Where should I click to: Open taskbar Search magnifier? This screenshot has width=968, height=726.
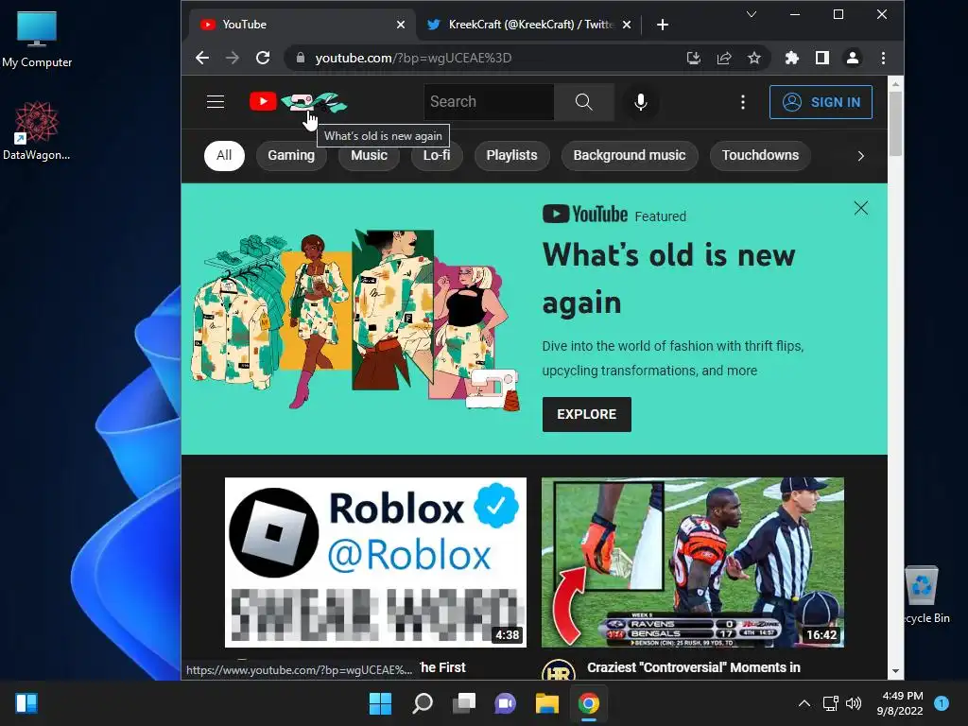(423, 703)
